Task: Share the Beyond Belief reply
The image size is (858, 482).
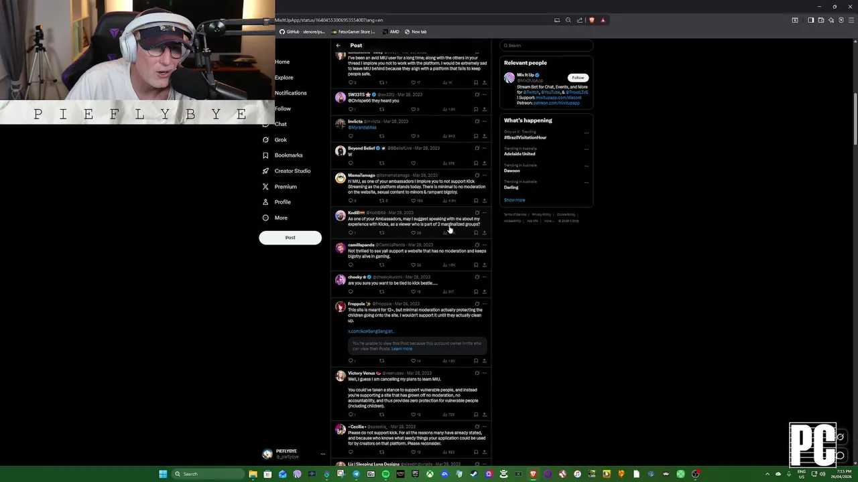Action: click(x=484, y=163)
